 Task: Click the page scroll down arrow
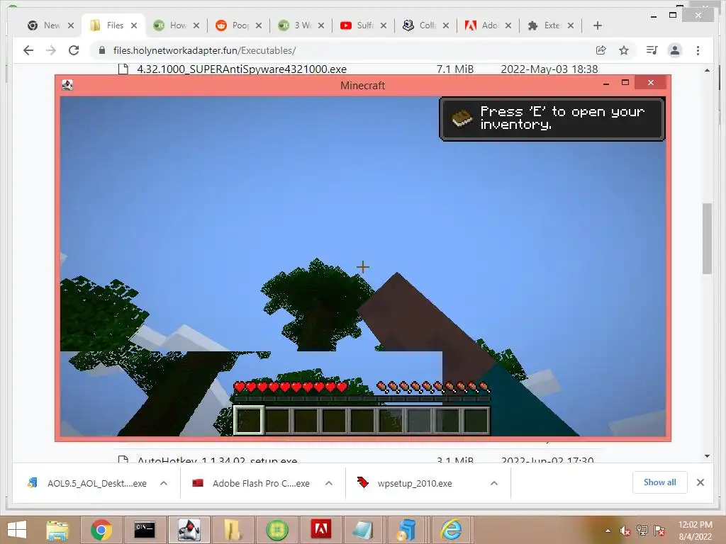pos(707,456)
